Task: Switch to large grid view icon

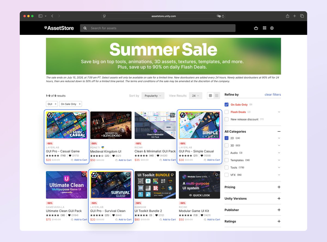Action: pos(210,96)
